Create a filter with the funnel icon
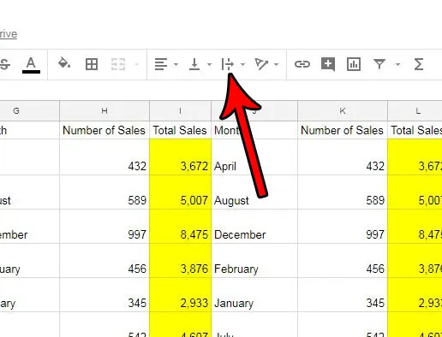The image size is (442, 337). (x=379, y=64)
